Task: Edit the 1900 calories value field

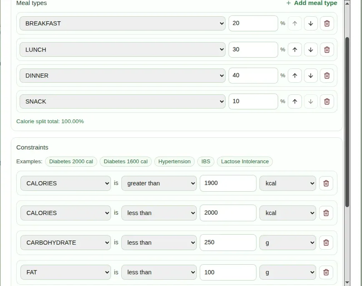Action: 228,183
